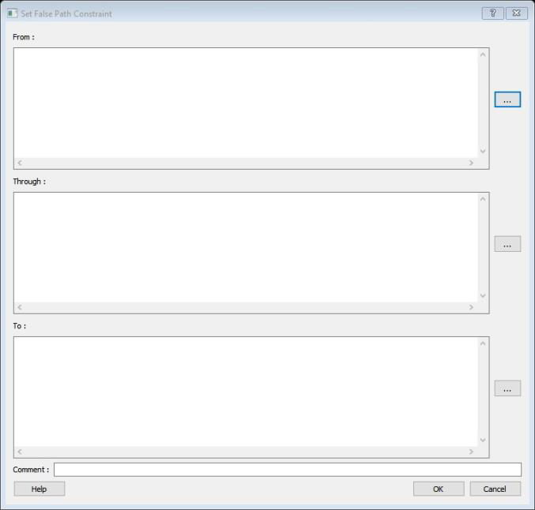Click the left arrow of Through horizontal scrollbar
This screenshot has height=510, width=535.
20,308
